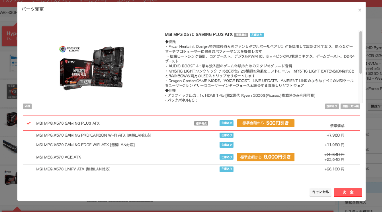Click the ◆仕様 heading in description
Image resolution: width=382 pixels, height=212 pixels.
coord(170,91)
